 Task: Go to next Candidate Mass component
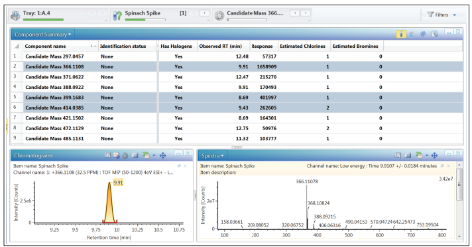click(x=306, y=13)
